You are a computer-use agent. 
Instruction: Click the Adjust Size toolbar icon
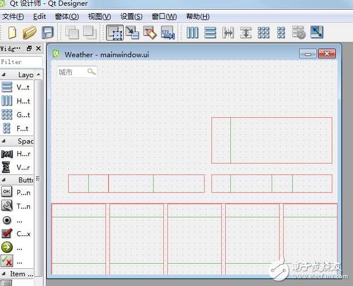click(316, 33)
